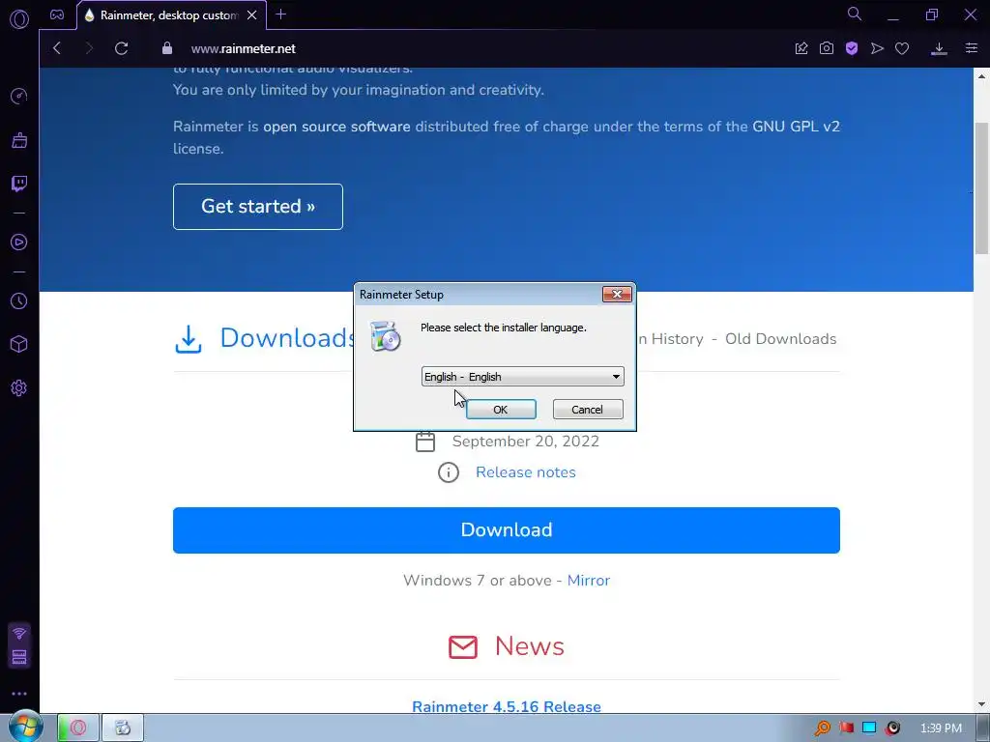Click the blue Download button
The height and width of the screenshot is (742, 990).
click(x=507, y=530)
